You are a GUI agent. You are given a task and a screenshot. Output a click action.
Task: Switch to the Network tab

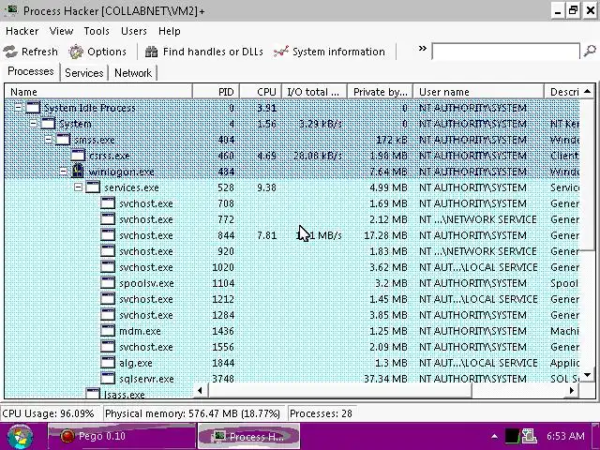(x=133, y=73)
